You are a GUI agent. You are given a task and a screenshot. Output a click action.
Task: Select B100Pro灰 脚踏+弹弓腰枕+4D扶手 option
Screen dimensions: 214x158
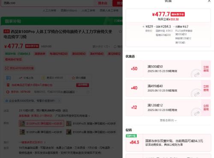(x=91, y=123)
